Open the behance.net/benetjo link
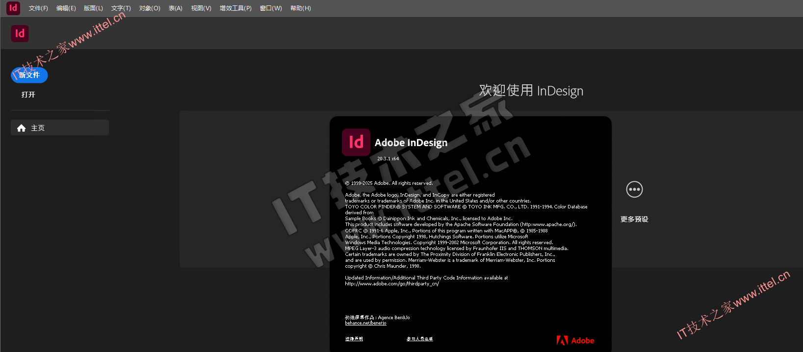 click(x=365, y=323)
